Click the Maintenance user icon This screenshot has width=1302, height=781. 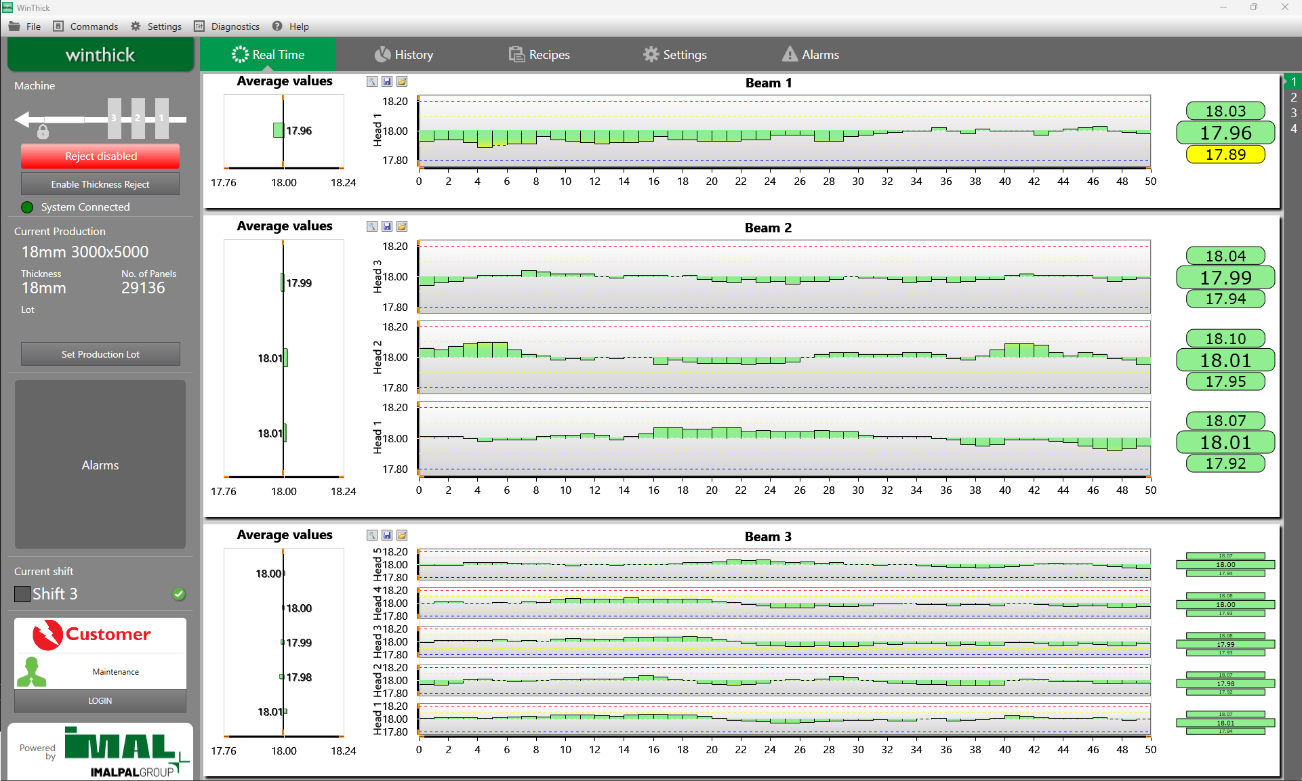(x=31, y=671)
